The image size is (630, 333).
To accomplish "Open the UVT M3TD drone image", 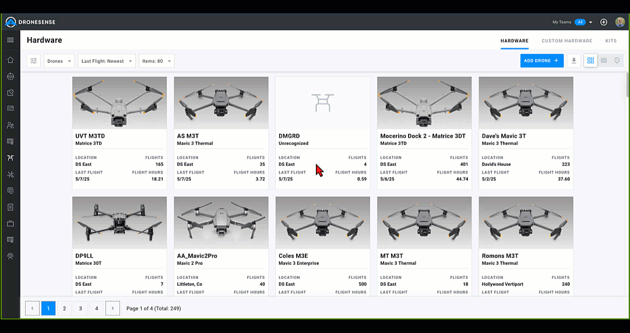I will coord(119,102).
